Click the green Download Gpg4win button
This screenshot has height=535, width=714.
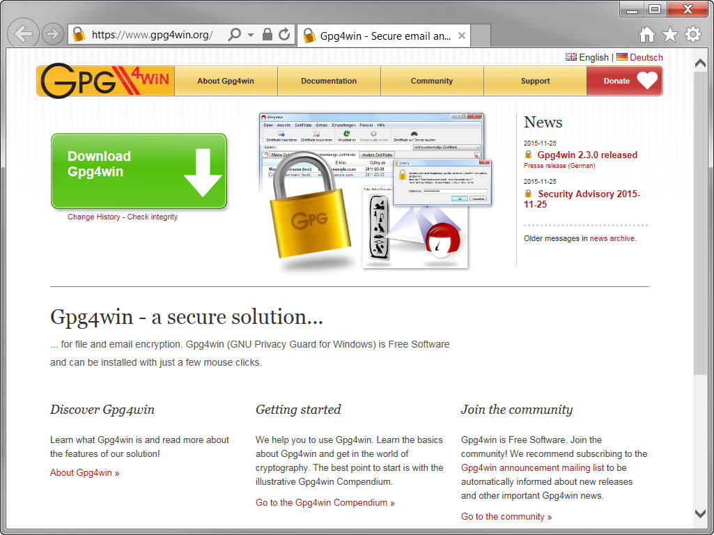pyautogui.click(x=139, y=171)
